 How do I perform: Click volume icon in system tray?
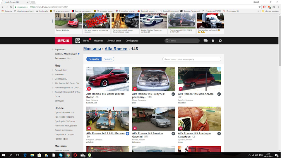coord(256,155)
